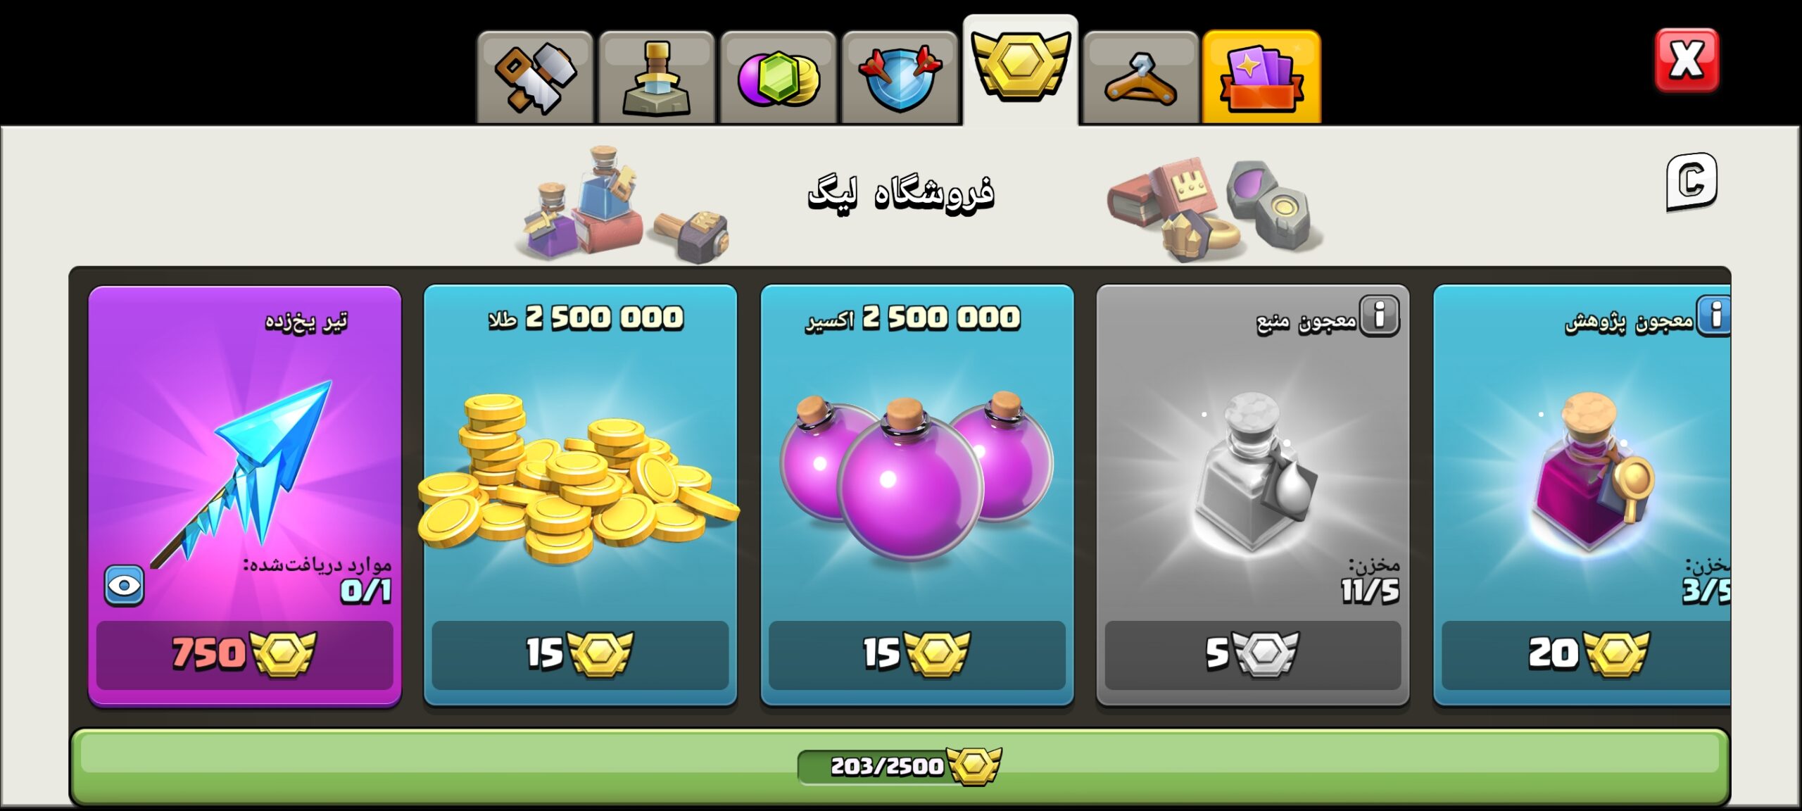Viewport: 1802px width, 811px height.
Task: Show info for the research potion
Action: pos(1715,316)
